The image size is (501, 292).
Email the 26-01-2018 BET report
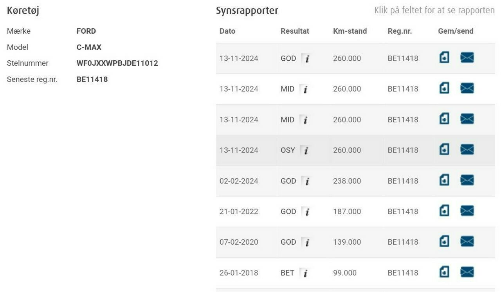467,272
